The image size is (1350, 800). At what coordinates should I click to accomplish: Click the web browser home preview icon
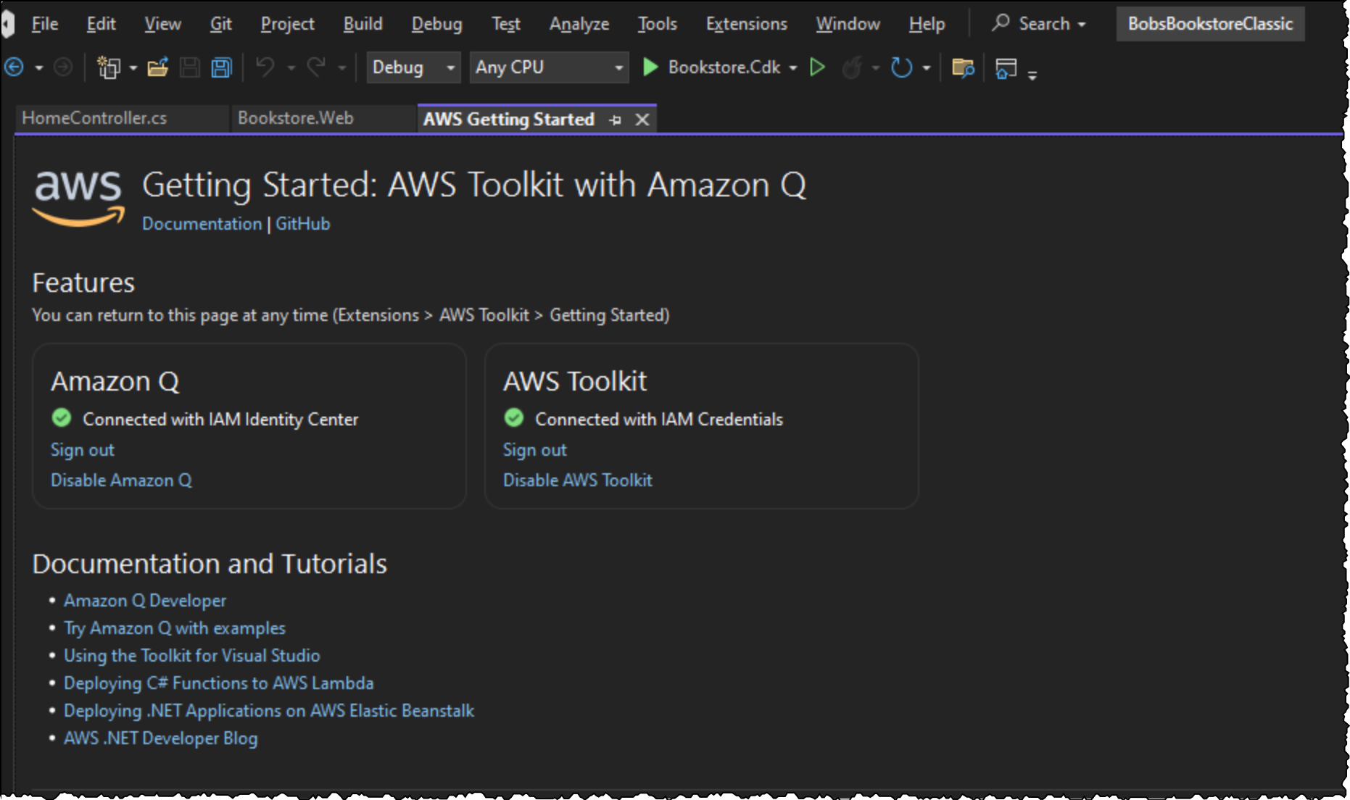coord(1007,69)
